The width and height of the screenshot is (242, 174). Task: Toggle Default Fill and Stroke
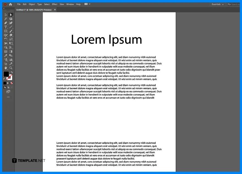[4, 79]
